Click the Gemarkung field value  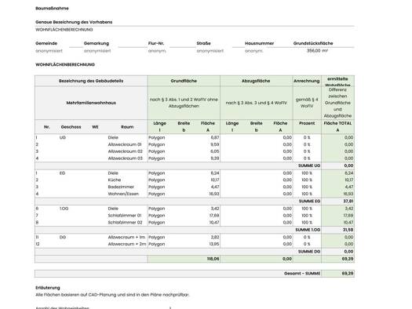coord(97,51)
